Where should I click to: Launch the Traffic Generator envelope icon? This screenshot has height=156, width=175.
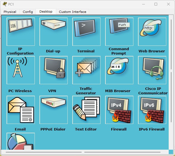(86, 70)
